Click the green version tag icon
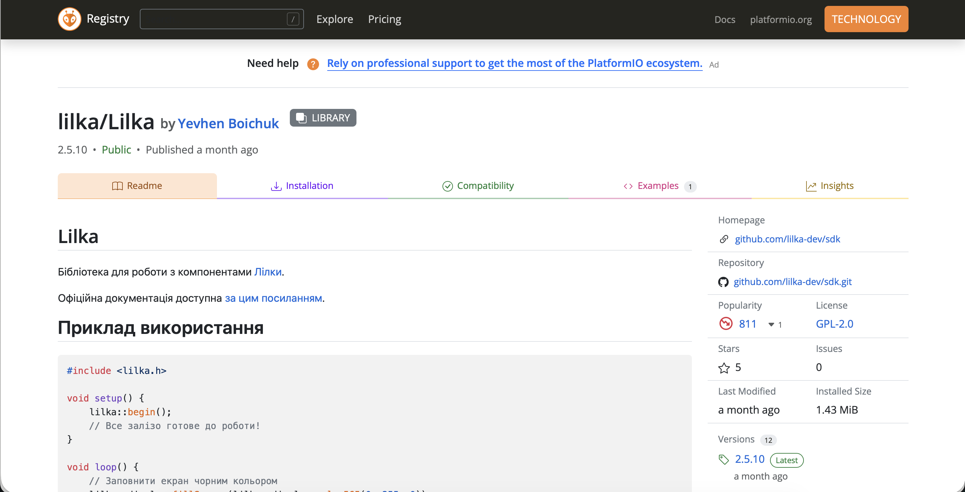Screen dimensions: 965x492 [723, 460]
